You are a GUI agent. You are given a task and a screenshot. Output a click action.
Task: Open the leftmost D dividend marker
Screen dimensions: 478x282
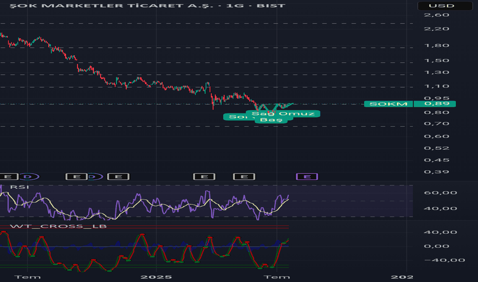click(x=28, y=176)
